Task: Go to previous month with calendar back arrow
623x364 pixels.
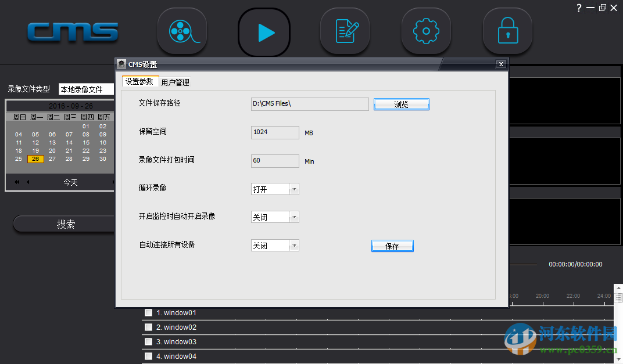Action: click(27, 182)
